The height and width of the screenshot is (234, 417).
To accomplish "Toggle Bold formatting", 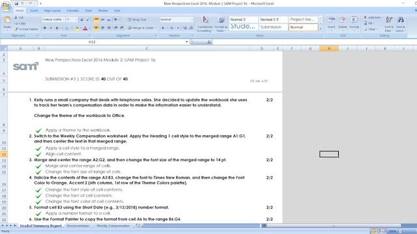I will click(x=45, y=28).
